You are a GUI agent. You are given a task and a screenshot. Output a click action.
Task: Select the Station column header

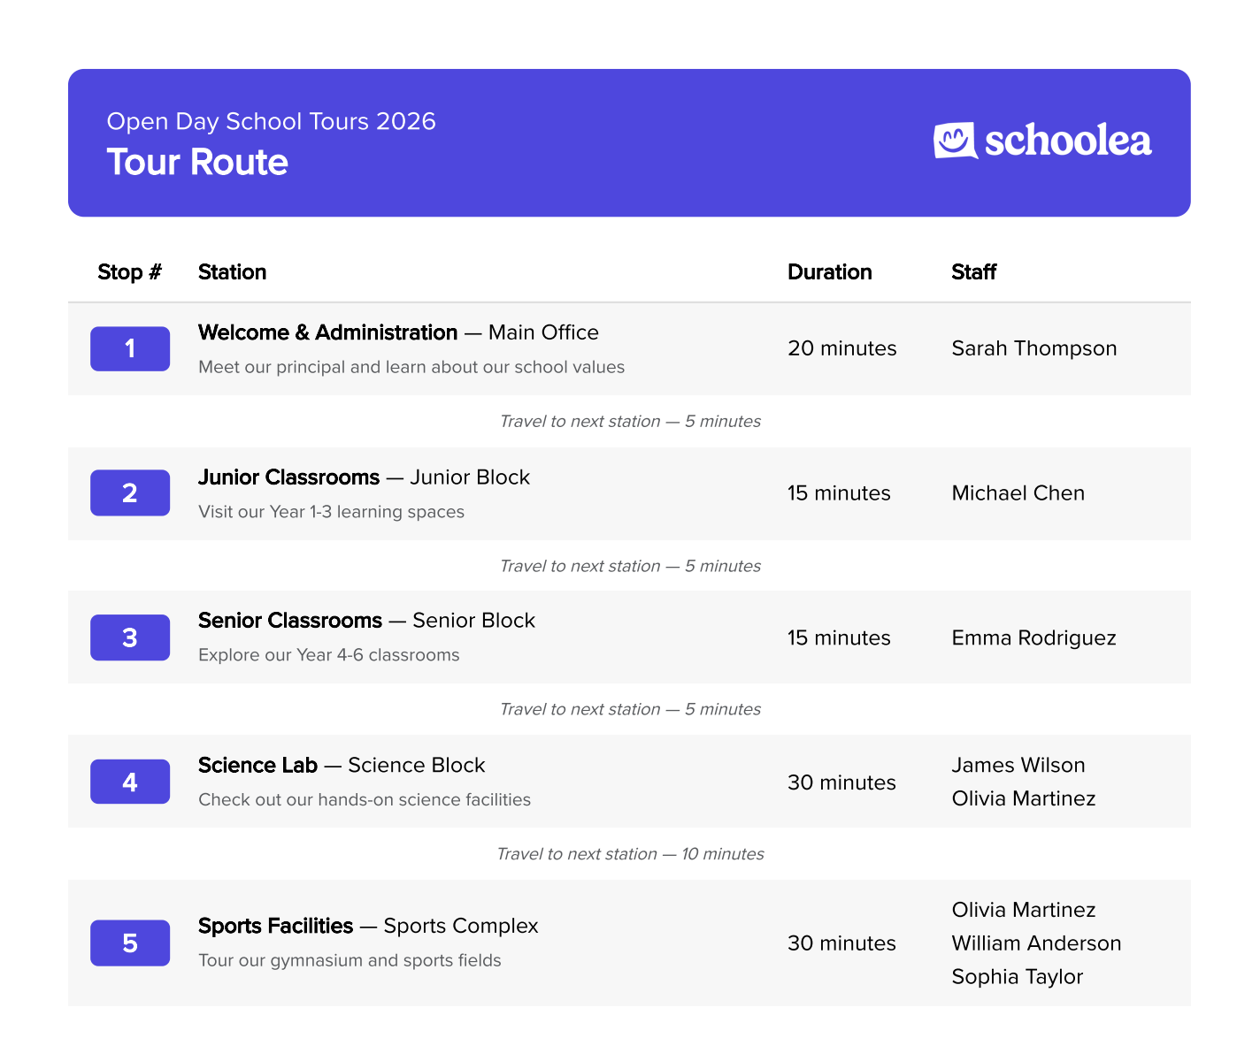232,271
